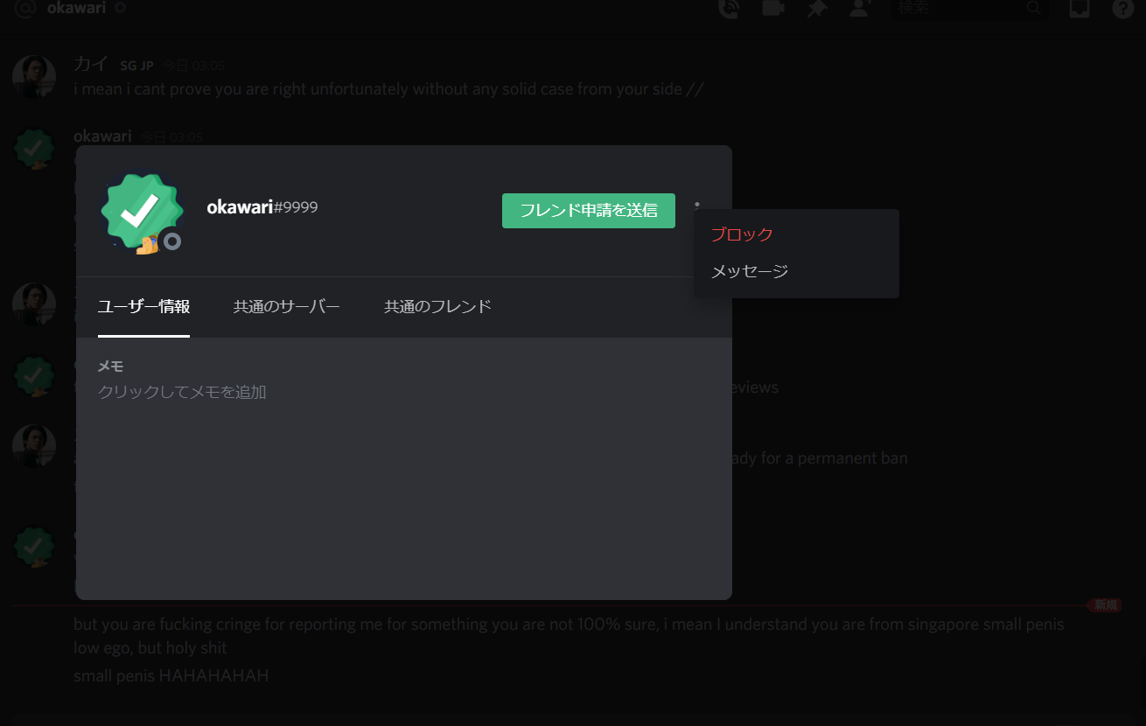Switch to the 共通のフレンド tab
1146x726 pixels.
[x=437, y=306]
